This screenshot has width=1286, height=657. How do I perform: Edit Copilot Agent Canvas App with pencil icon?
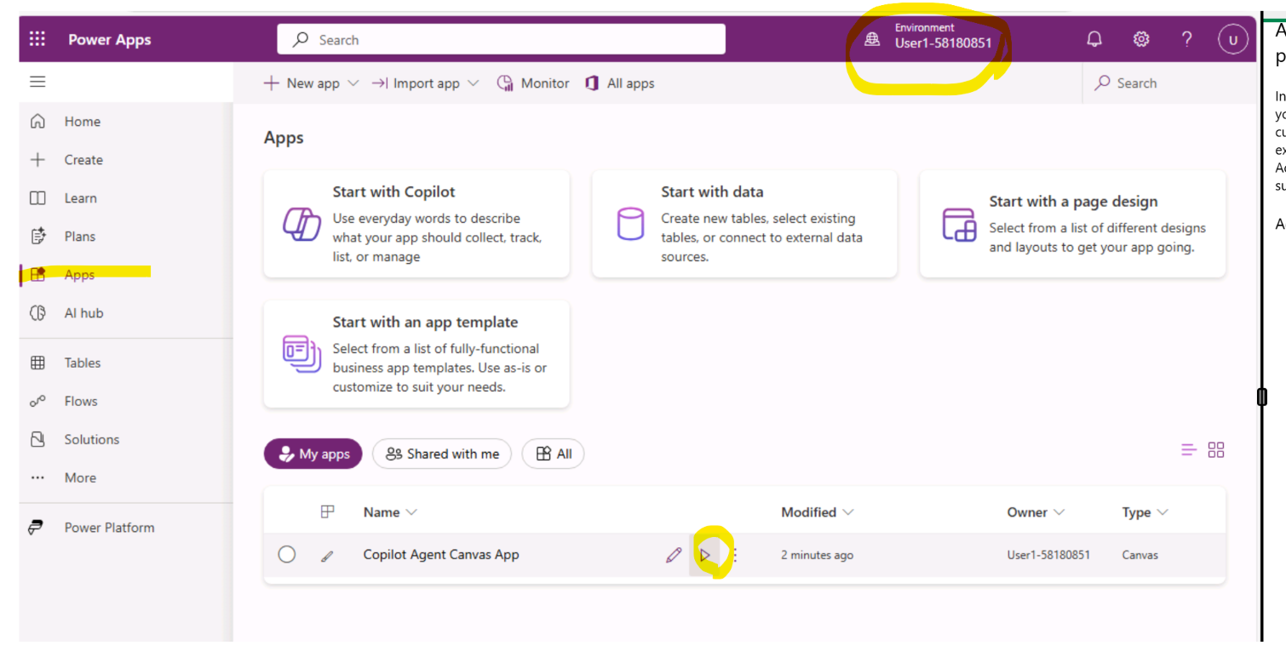click(x=674, y=555)
